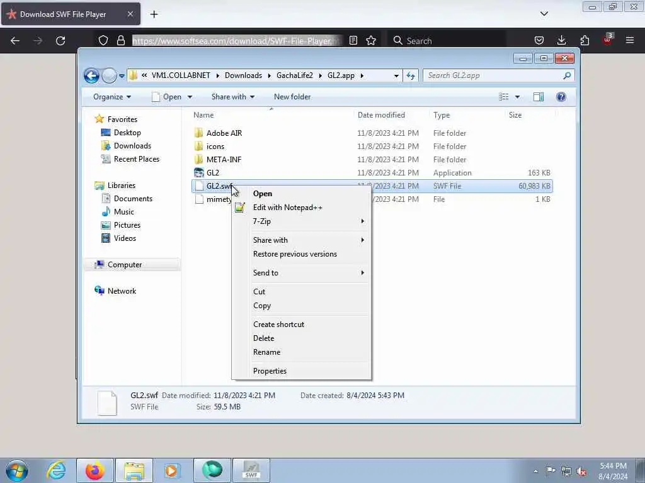Image resolution: width=645 pixels, height=483 pixels.
Task: Sort by Type column header
Action: tap(442, 116)
